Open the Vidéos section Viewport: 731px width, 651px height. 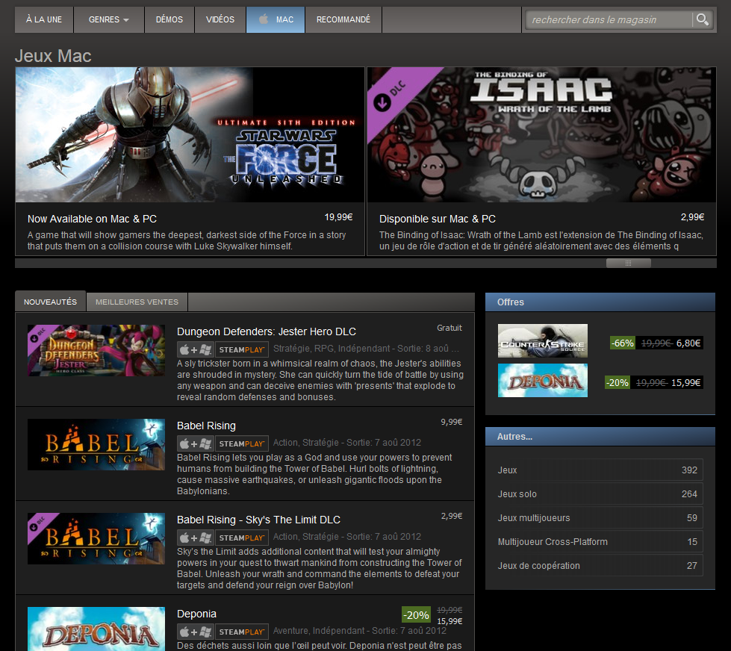(x=220, y=19)
